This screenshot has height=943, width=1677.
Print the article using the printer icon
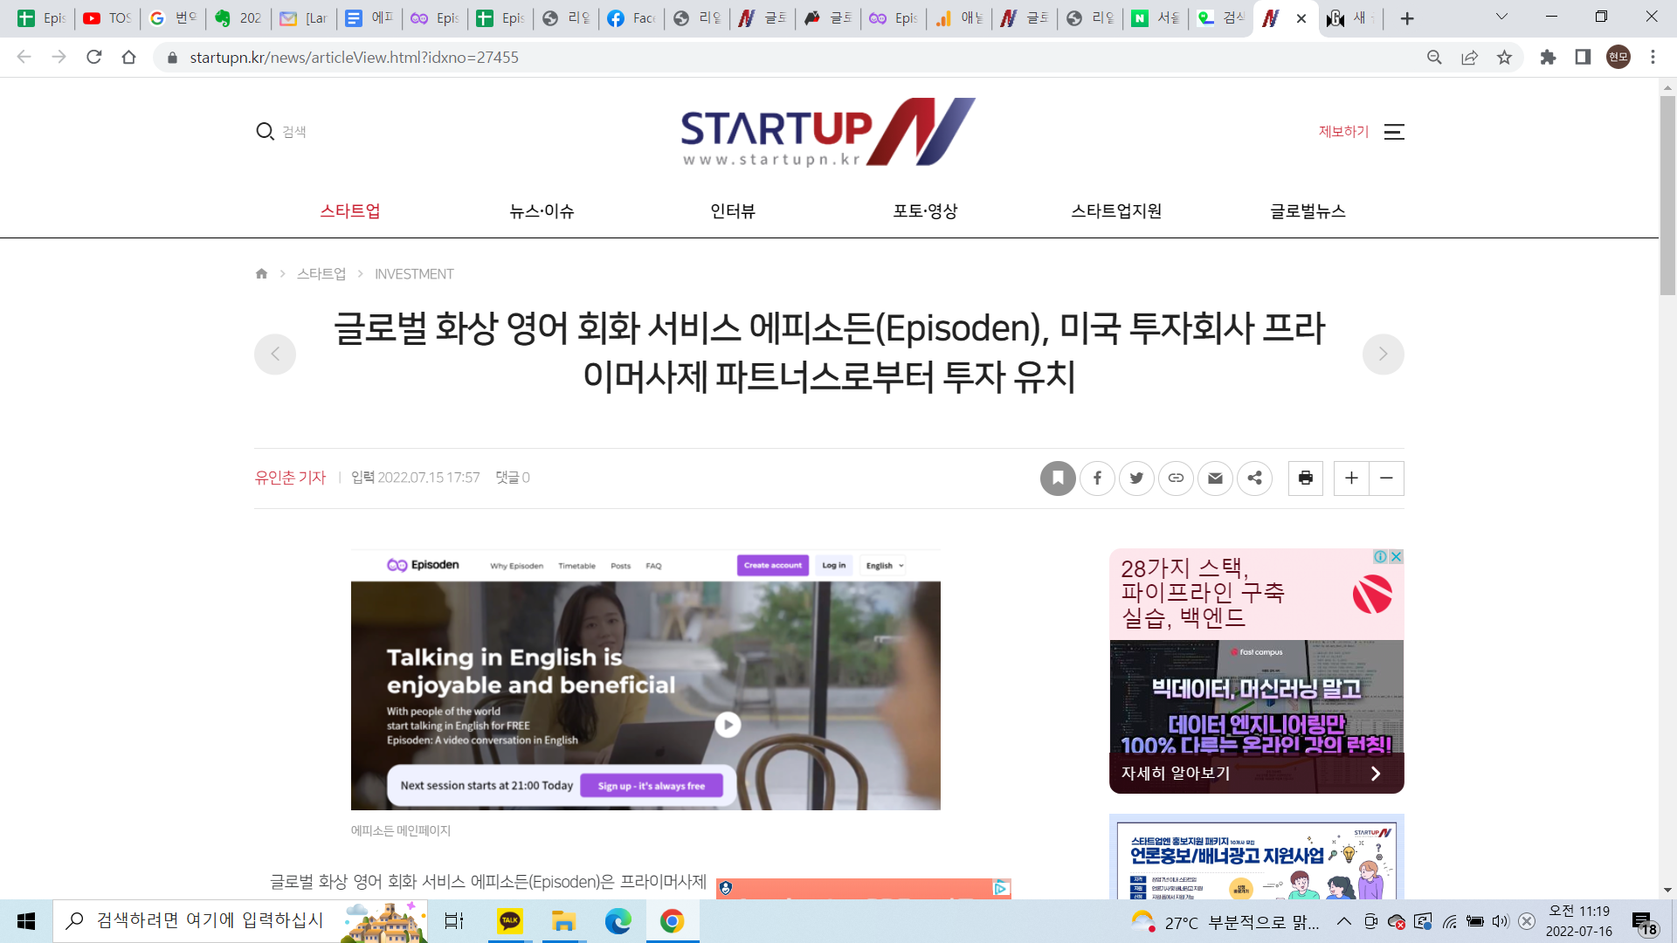point(1306,478)
